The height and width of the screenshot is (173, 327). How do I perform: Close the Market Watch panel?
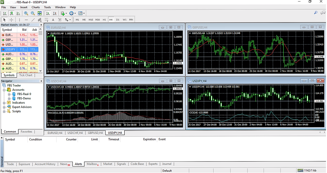pos(41,25)
